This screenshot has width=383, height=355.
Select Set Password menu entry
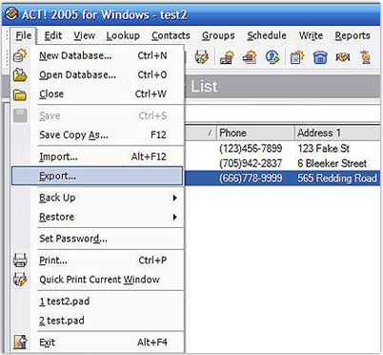click(97, 239)
